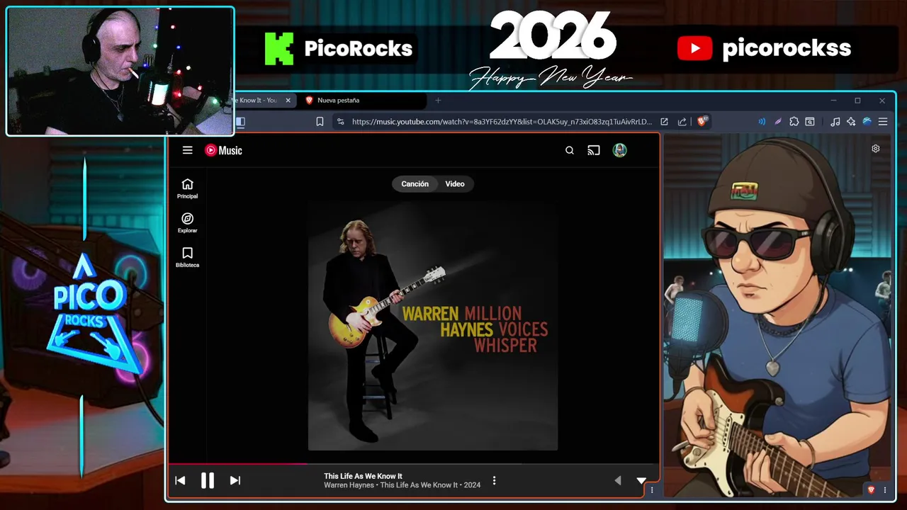Image resolution: width=907 pixels, height=510 pixels.
Task: Toggle the browser sidebar panel
Action: pyautogui.click(x=240, y=122)
